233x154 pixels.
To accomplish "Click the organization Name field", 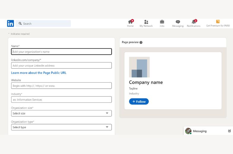I will [61, 52].
